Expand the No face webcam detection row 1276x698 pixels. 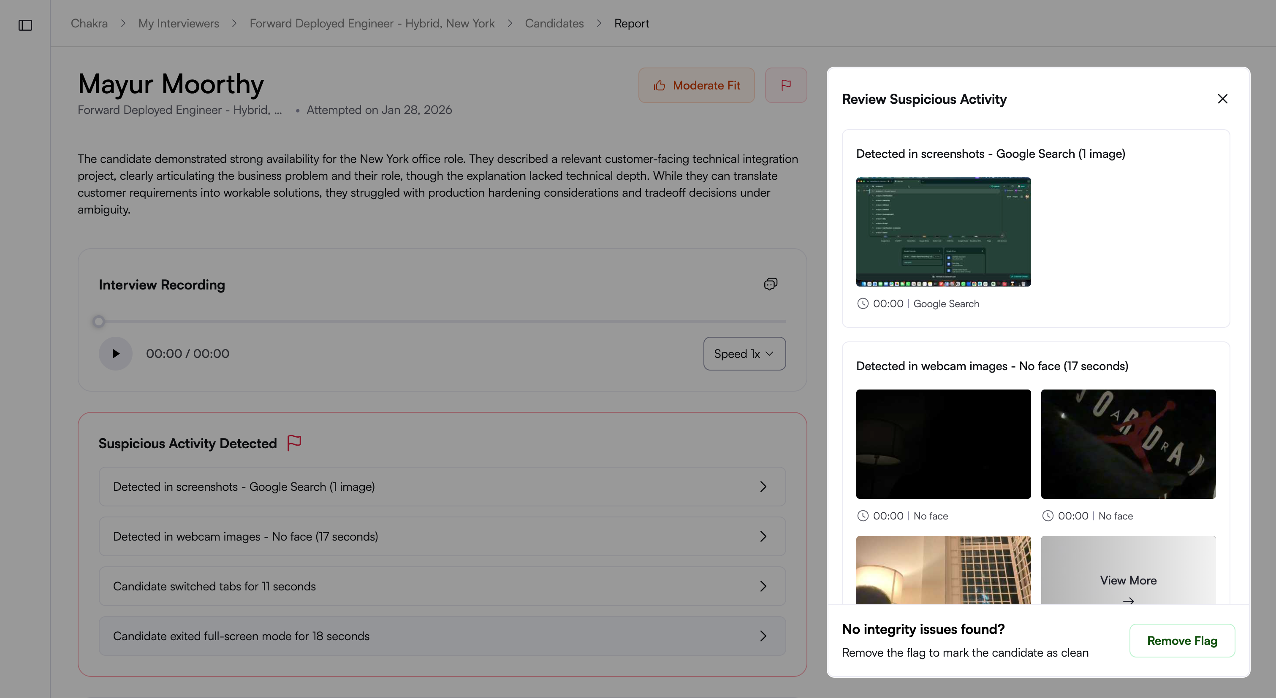pos(442,536)
